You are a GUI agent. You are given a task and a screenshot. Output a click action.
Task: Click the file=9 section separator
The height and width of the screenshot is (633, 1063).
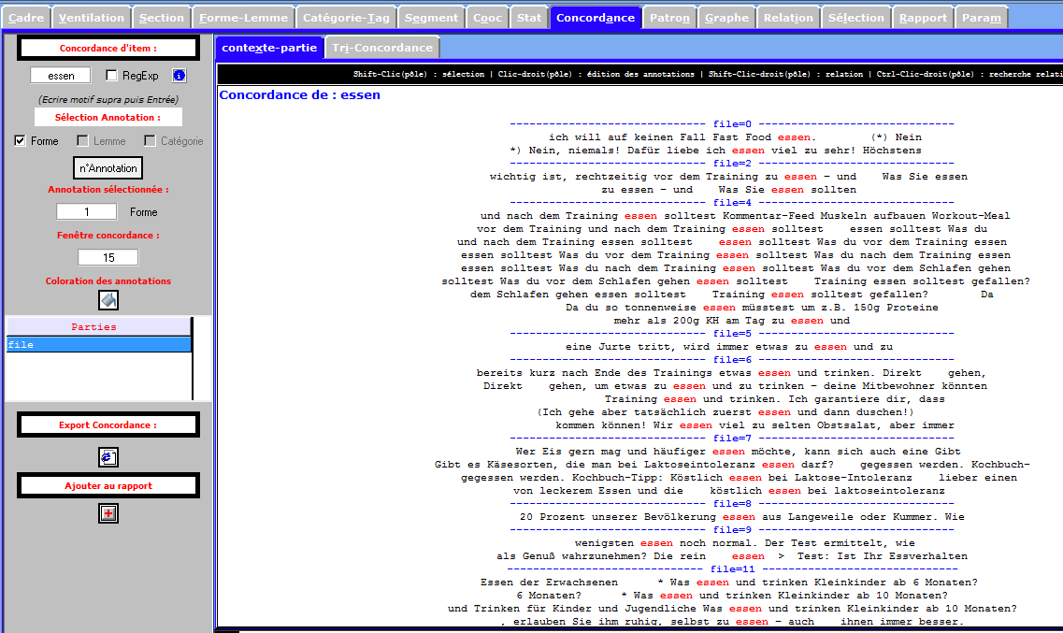tap(732, 530)
